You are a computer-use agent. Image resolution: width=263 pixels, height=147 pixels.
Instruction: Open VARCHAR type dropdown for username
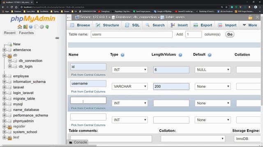pos(130,86)
